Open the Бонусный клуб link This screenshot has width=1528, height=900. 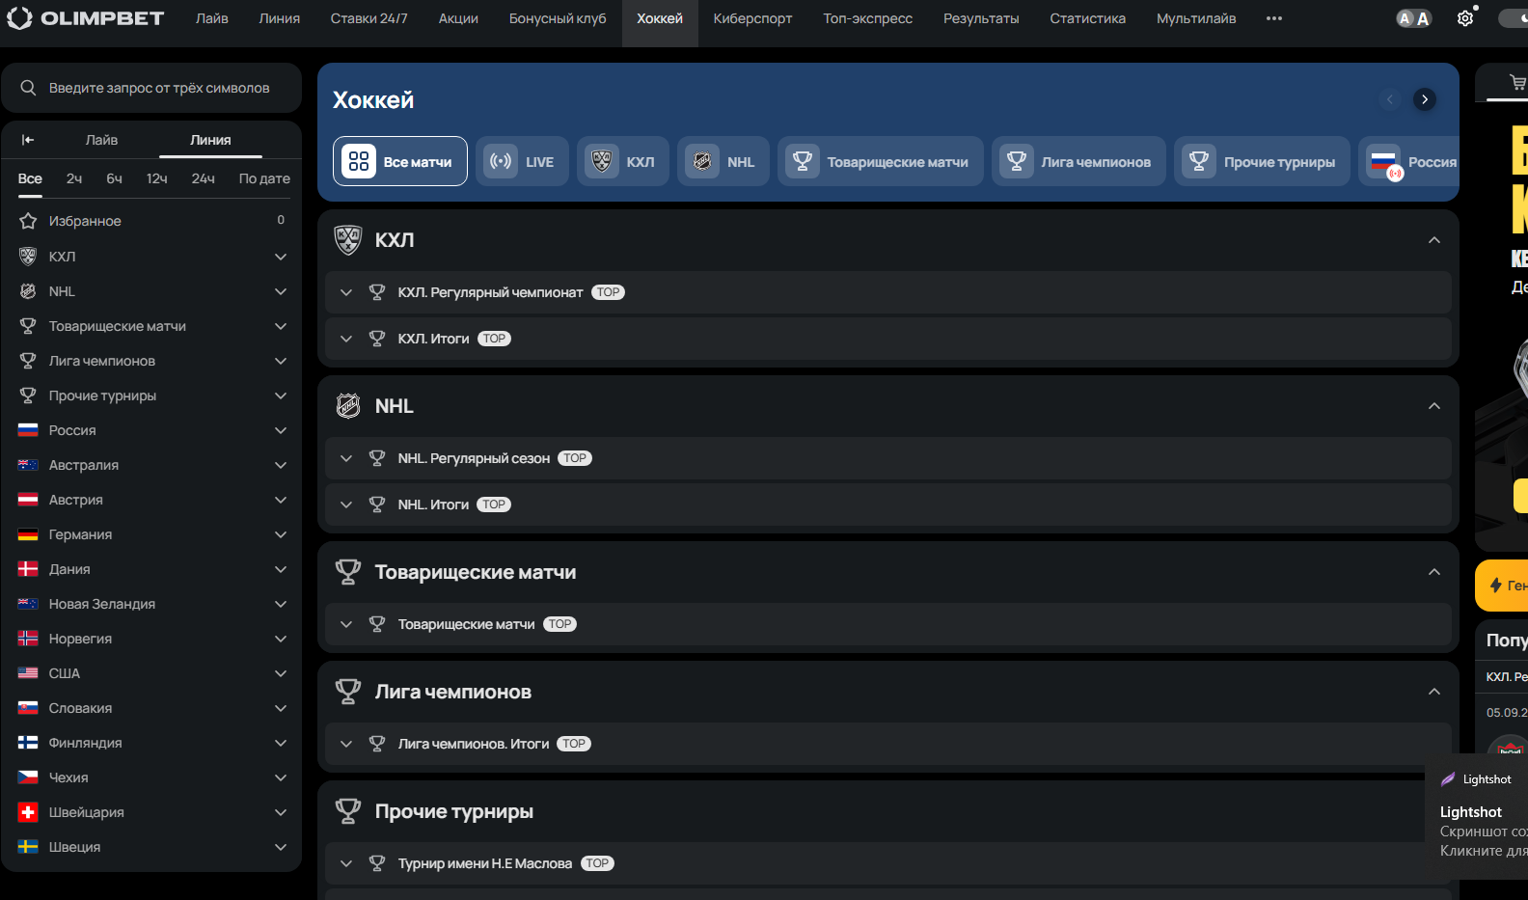(x=558, y=18)
